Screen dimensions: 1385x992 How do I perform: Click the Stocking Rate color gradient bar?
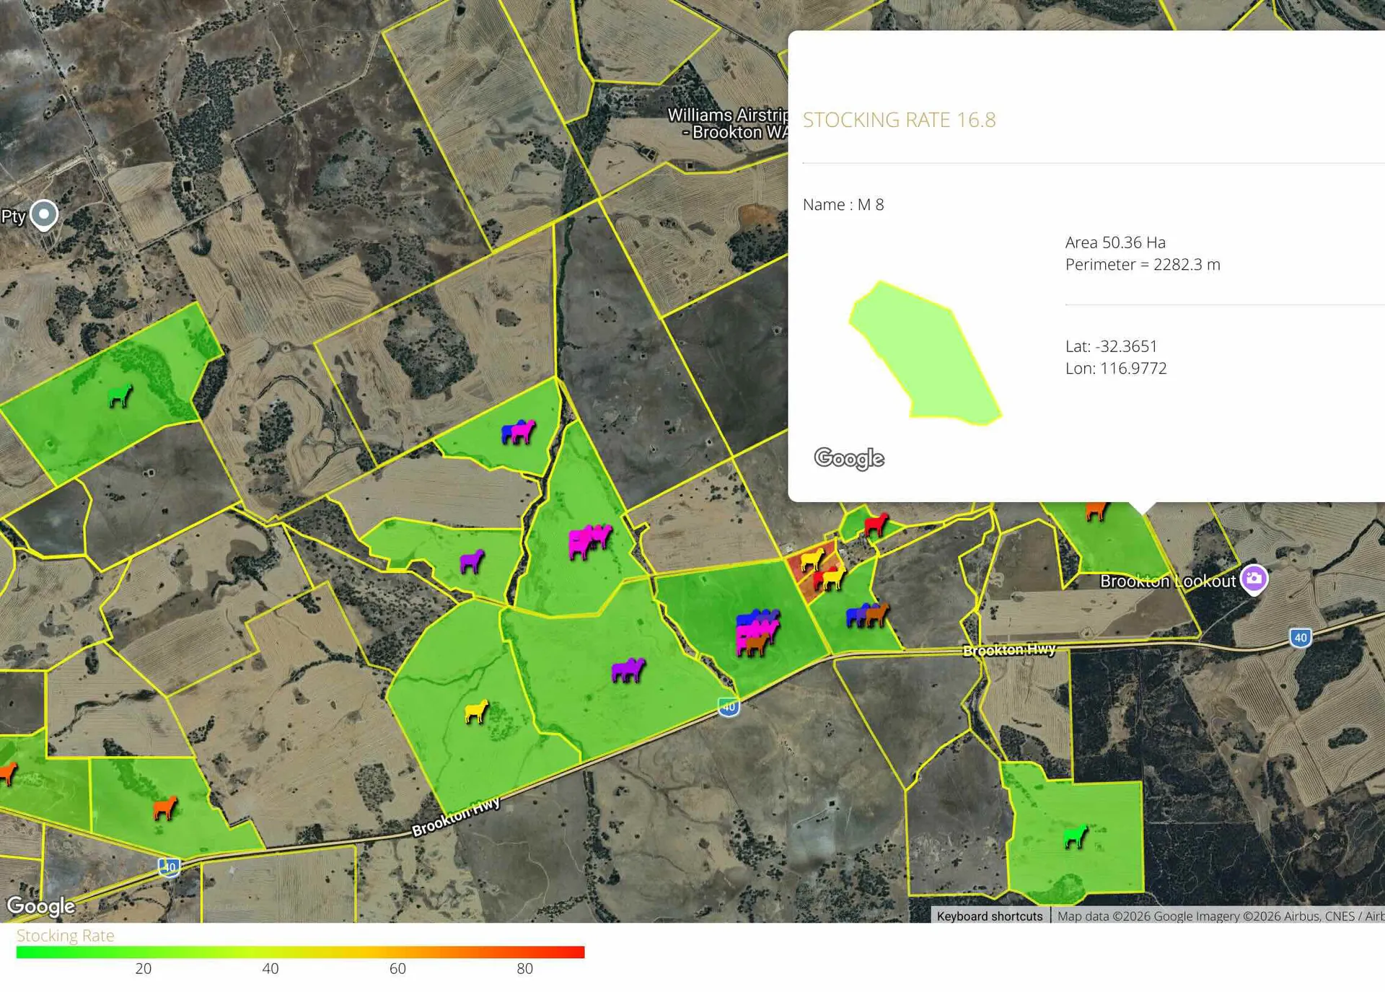tap(300, 952)
